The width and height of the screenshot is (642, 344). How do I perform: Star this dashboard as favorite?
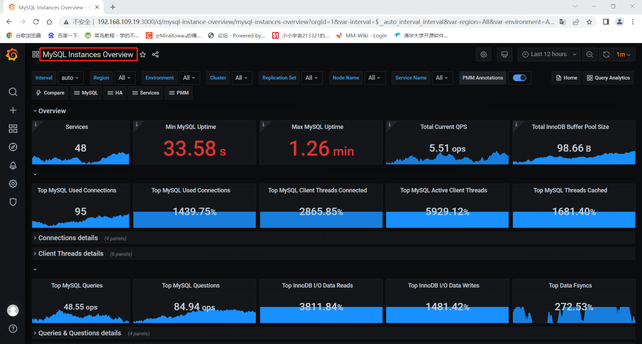tap(143, 55)
